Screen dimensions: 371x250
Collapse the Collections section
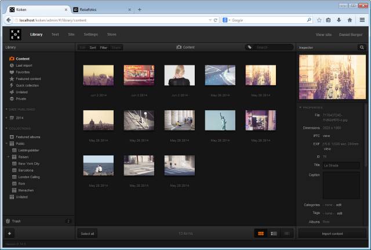click(6, 128)
